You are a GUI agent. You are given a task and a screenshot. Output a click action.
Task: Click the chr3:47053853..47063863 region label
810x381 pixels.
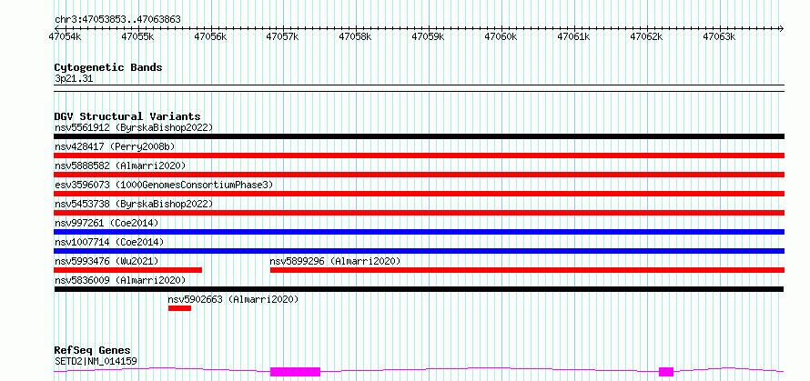tap(117, 20)
